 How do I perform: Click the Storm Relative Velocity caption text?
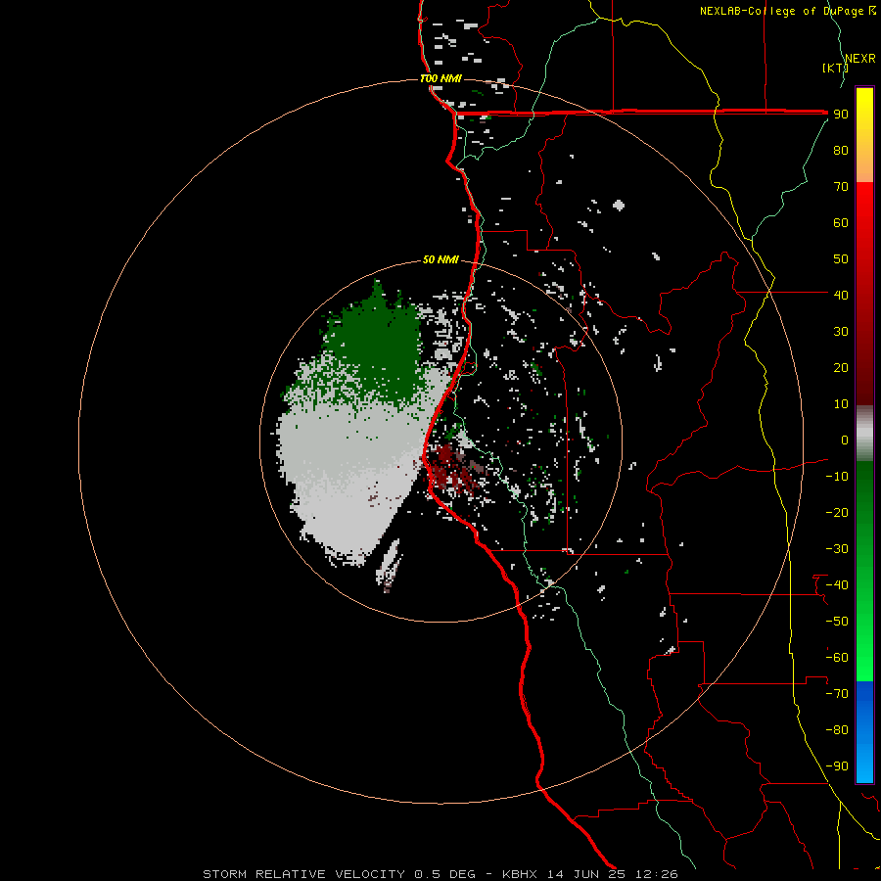tap(440, 874)
